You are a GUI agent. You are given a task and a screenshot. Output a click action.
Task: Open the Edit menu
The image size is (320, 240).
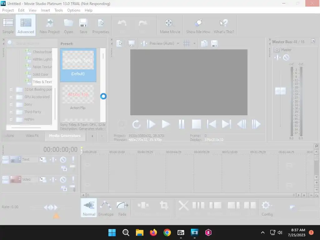21,10
